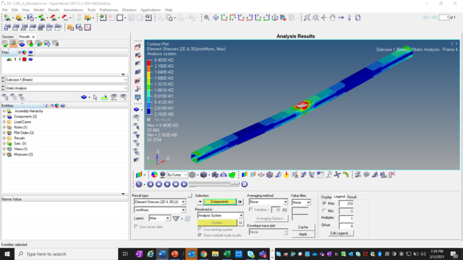Click the Deformed shape panel icon
The height and width of the screenshot is (260, 463).
point(278,175)
